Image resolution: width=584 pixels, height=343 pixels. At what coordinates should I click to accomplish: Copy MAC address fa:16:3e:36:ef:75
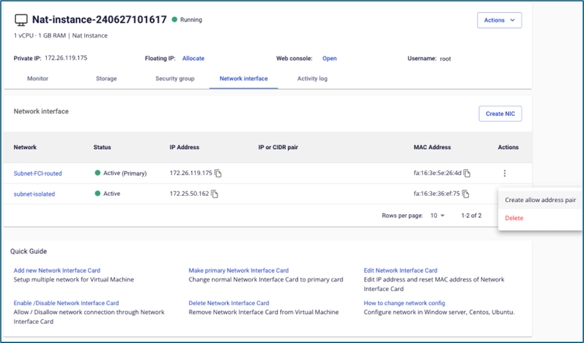466,194
